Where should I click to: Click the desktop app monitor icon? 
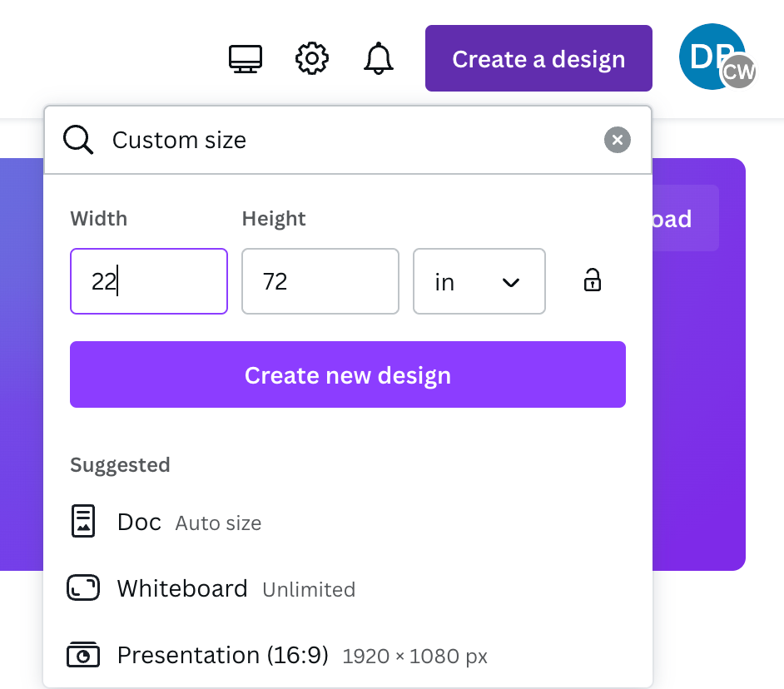[246, 59]
